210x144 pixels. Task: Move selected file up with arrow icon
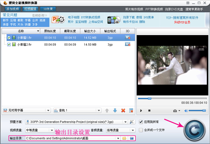pyautogui.click(x=107, y=111)
